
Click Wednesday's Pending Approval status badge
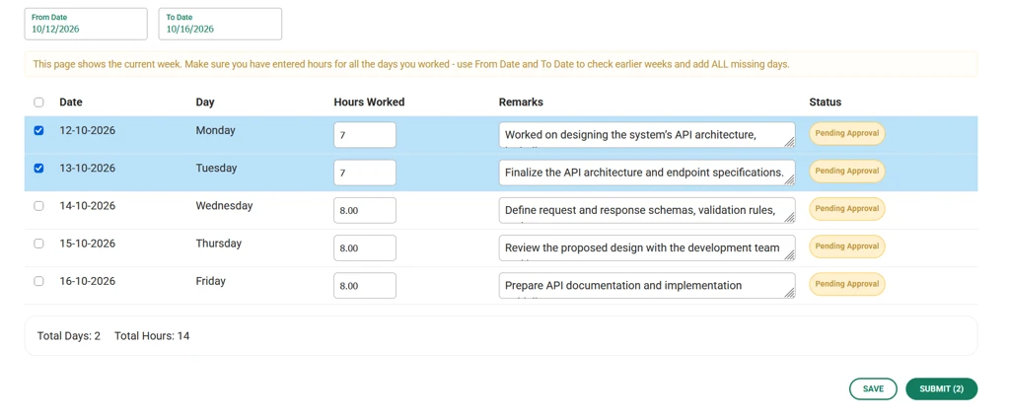coord(847,209)
